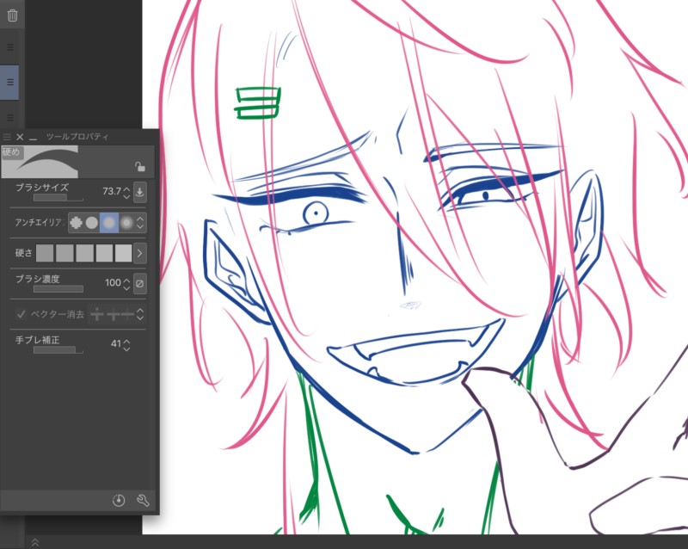
Task: Select the first 硬さ hardness square
Action: (45, 254)
